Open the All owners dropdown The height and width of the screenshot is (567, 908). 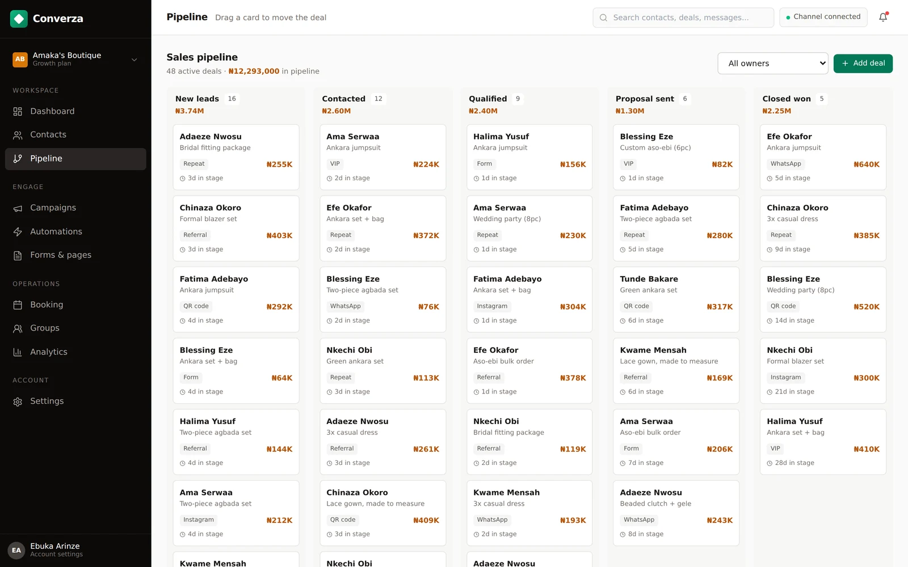(x=773, y=64)
